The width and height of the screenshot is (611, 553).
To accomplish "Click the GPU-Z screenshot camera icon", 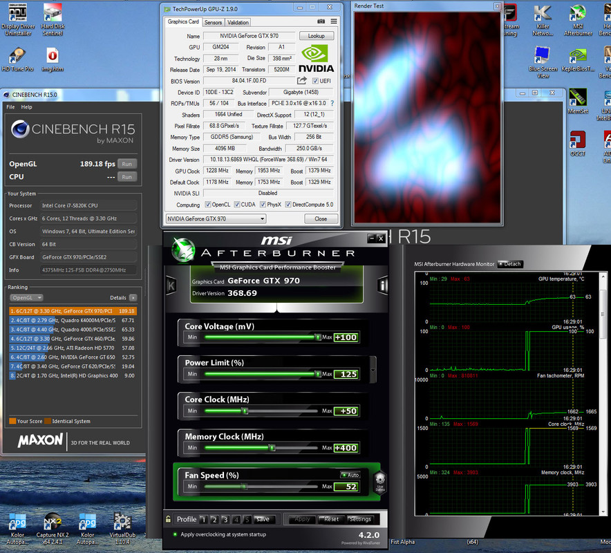I will [321, 21].
